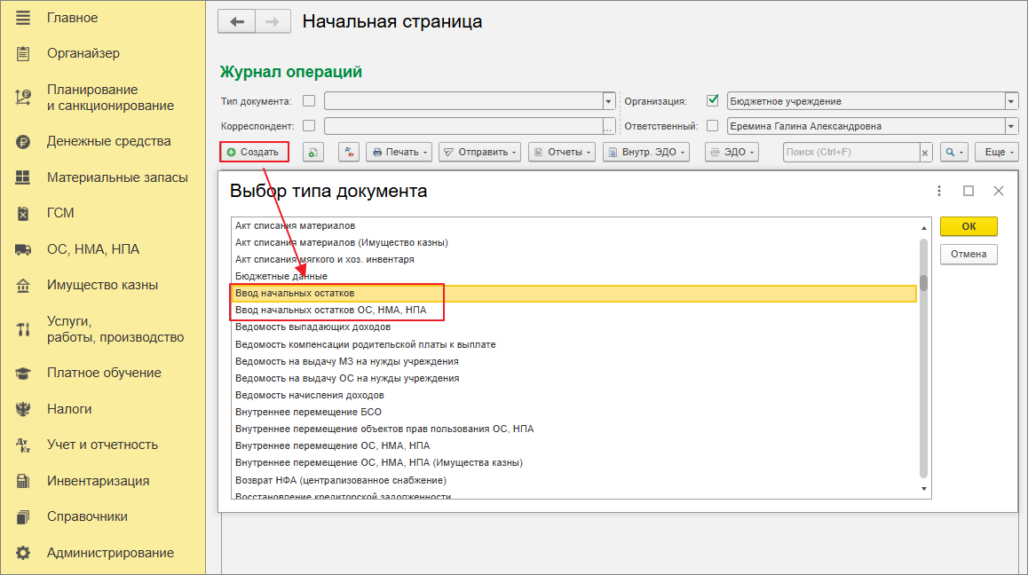Click the Тип документа input field
Image resolution: width=1028 pixels, height=575 pixels.
(x=463, y=101)
